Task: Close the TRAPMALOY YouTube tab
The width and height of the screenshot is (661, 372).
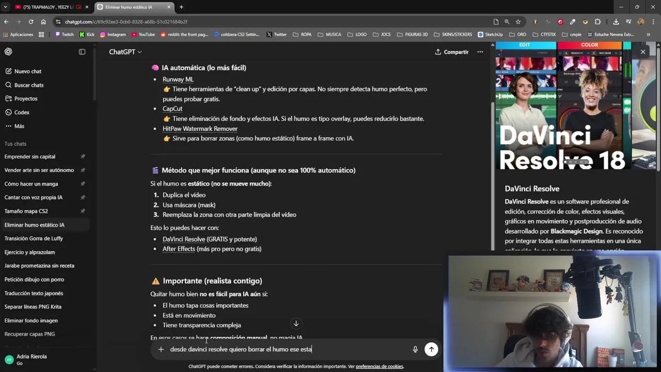Action: pos(87,7)
